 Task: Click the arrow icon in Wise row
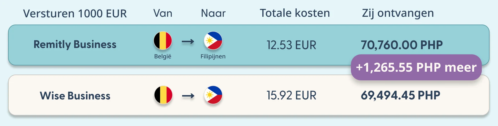point(188,96)
